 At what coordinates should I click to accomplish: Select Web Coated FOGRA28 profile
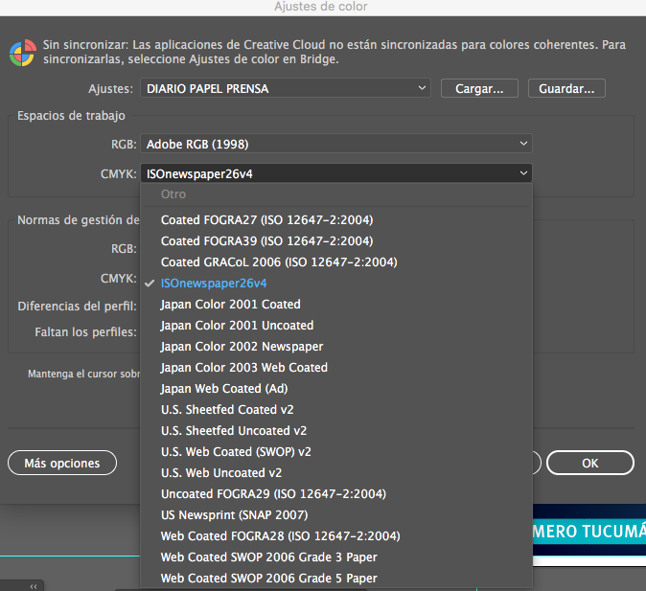[336, 535]
